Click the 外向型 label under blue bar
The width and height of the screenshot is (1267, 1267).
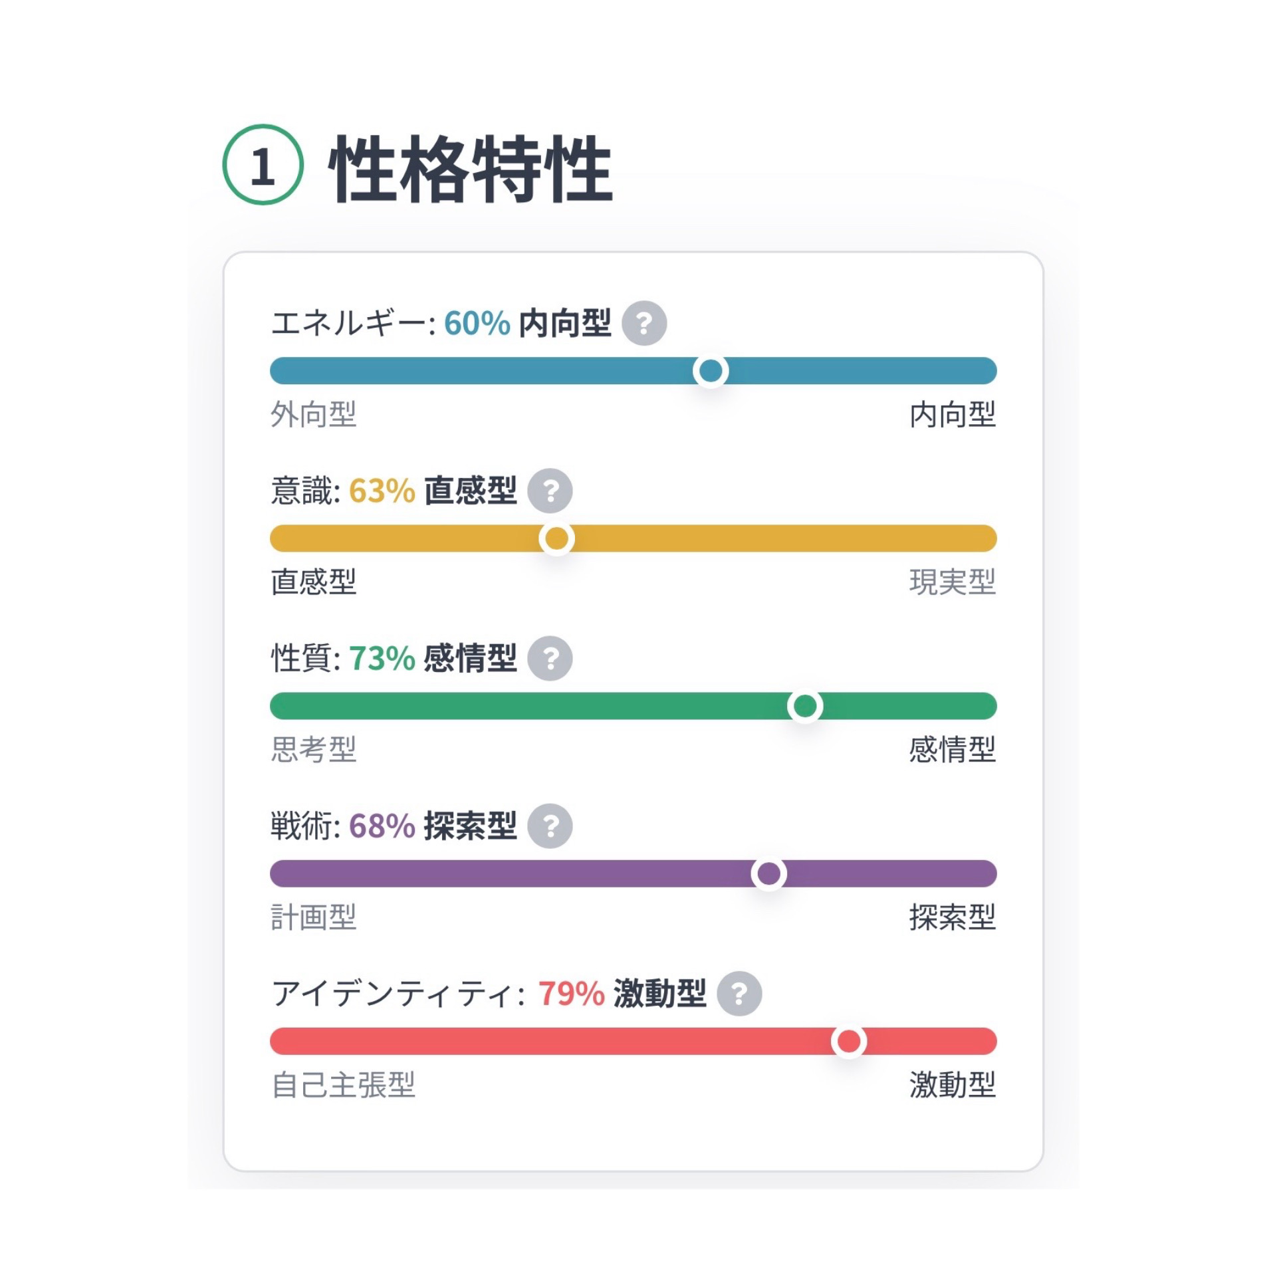point(313,414)
